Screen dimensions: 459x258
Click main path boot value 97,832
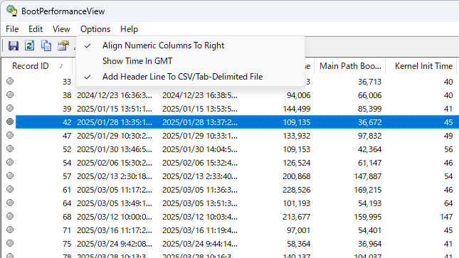click(370, 136)
